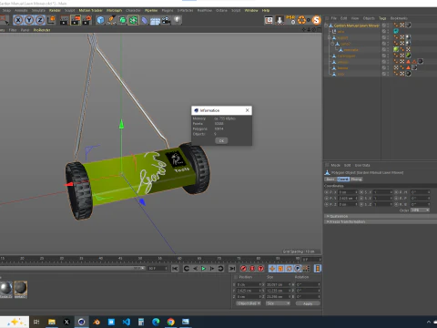Click the Render View clapperboard icon
The height and width of the screenshot is (328, 437).
point(64,20)
